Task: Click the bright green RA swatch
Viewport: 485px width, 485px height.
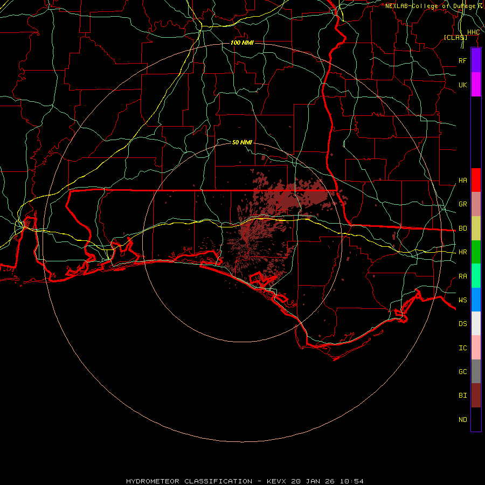Action: (x=476, y=276)
